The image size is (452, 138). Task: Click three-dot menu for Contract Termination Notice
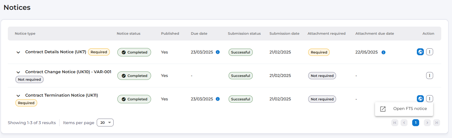(x=430, y=99)
